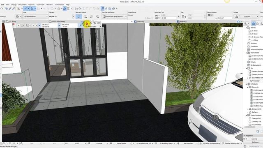Open the grid snap hash icon
Image resolution: width=263 pixels, height=148 pixels.
(x=38, y=8)
